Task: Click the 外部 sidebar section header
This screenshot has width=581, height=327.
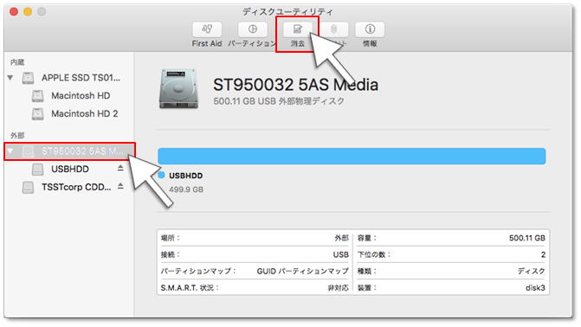Action: [17, 136]
